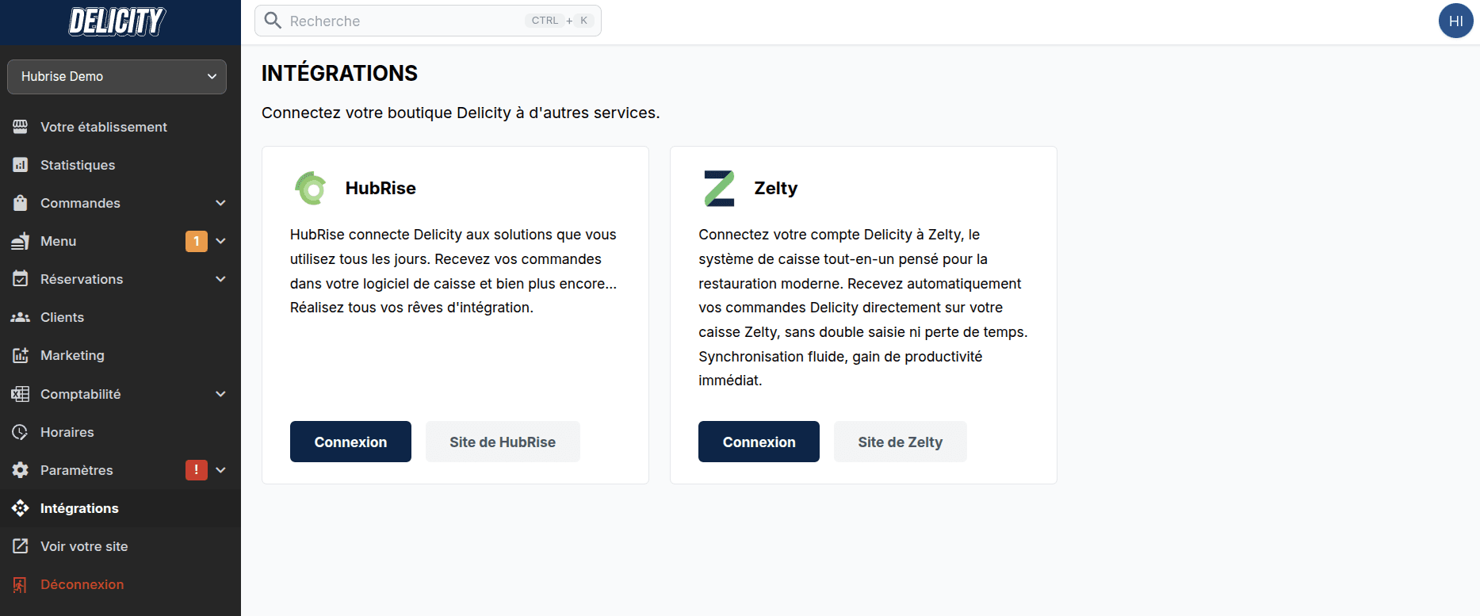
Task: Click the Zelty Z logo
Action: point(719,189)
